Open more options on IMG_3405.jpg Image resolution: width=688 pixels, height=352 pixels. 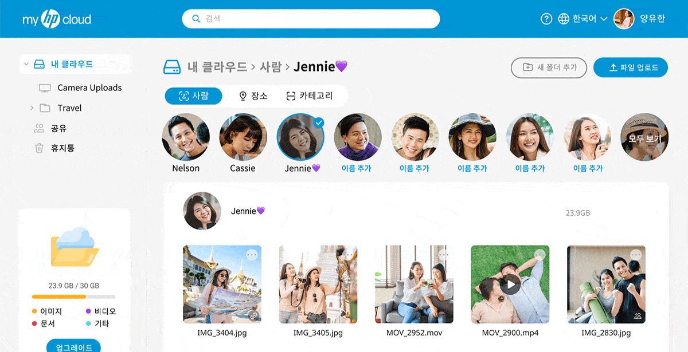pos(347,255)
